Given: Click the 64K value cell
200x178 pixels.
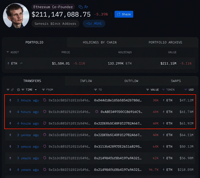Looking at the screenshot, I should click(156, 147).
